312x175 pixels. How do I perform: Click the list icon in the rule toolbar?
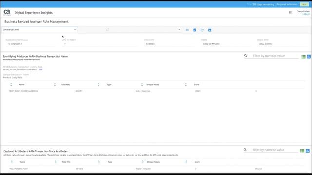tap(187, 30)
